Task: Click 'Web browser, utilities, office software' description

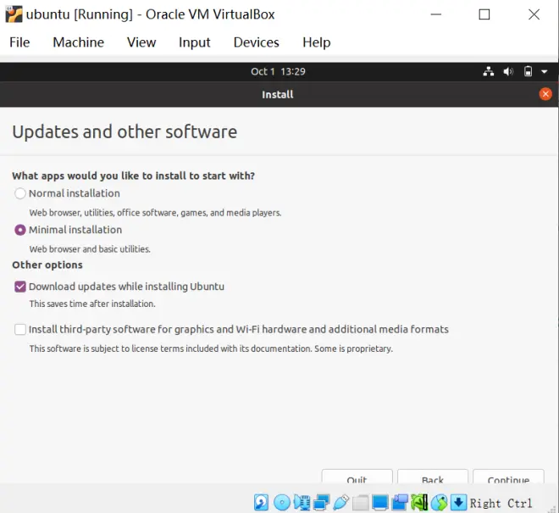Action: pyautogui.click(x=156, y=213)
